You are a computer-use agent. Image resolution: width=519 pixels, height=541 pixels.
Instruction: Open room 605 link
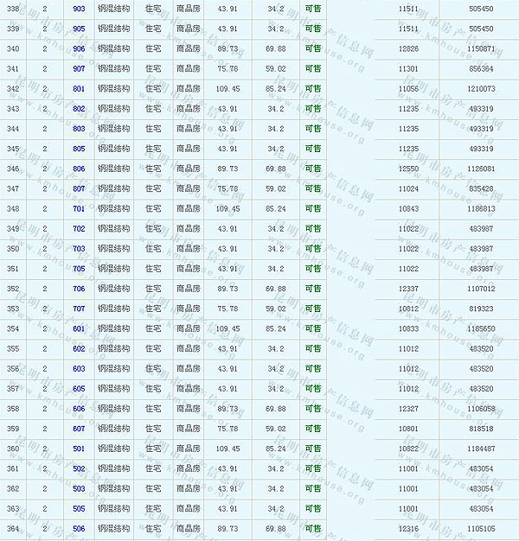point(79,389)
